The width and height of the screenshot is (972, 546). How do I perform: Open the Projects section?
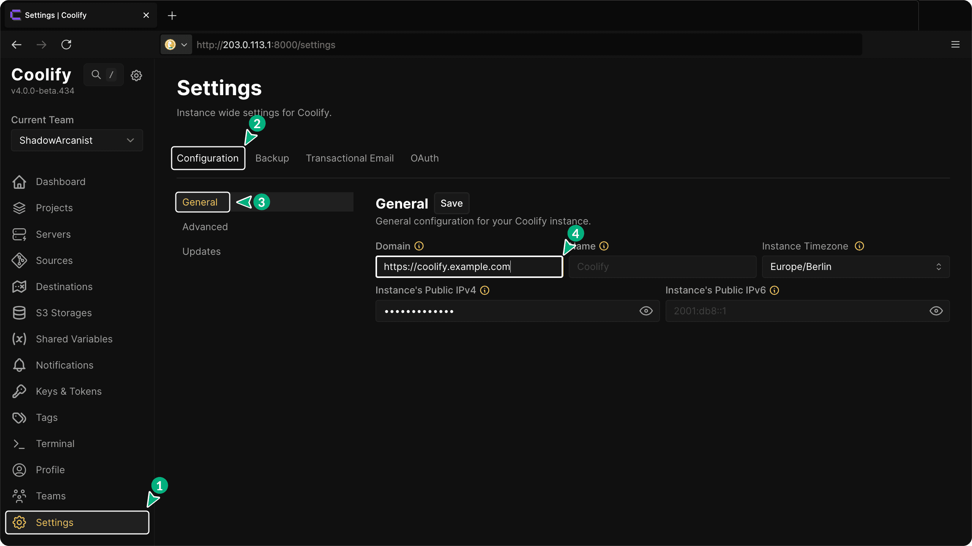coord(54,208)
